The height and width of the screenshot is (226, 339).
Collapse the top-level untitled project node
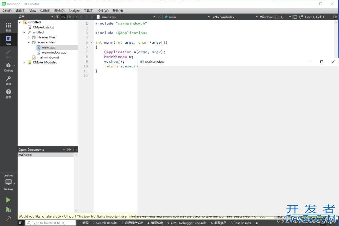(x=20, y=22)
